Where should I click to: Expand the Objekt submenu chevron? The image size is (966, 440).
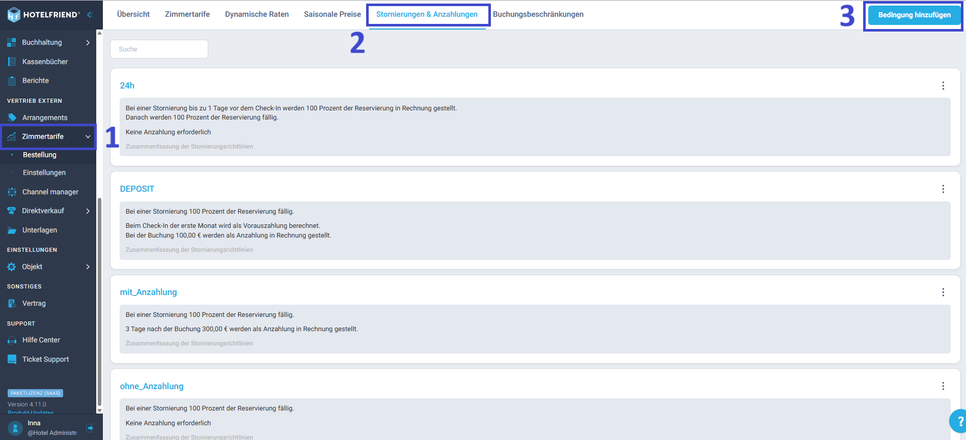pos(88,267)
